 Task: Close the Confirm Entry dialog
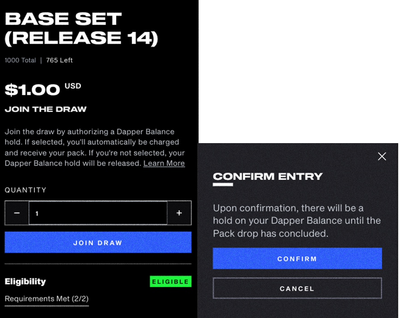pos(382,156)
